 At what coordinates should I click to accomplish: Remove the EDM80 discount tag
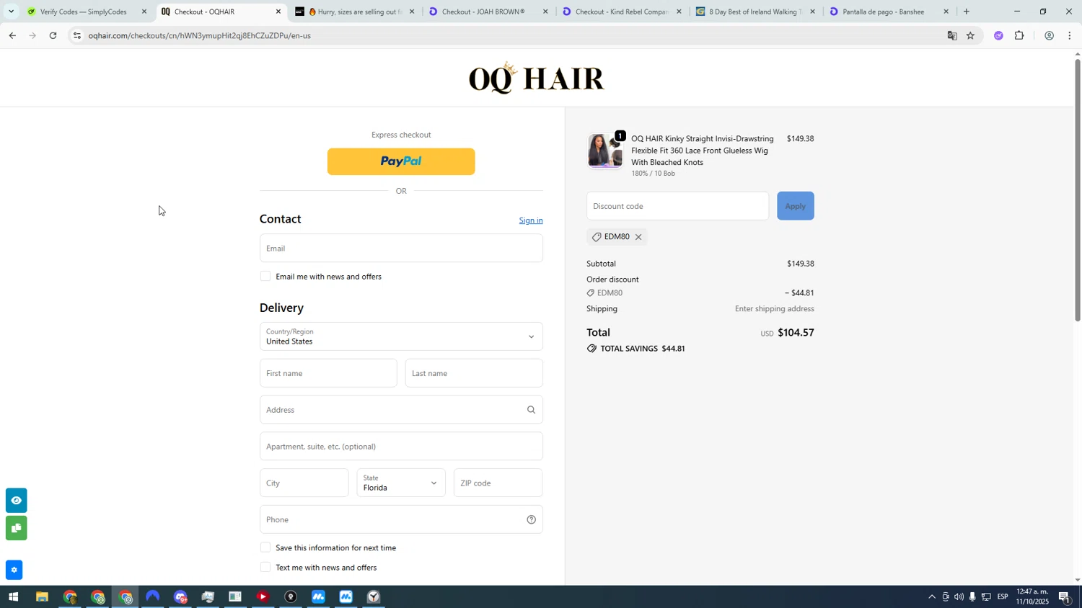(x=638, y=237)
